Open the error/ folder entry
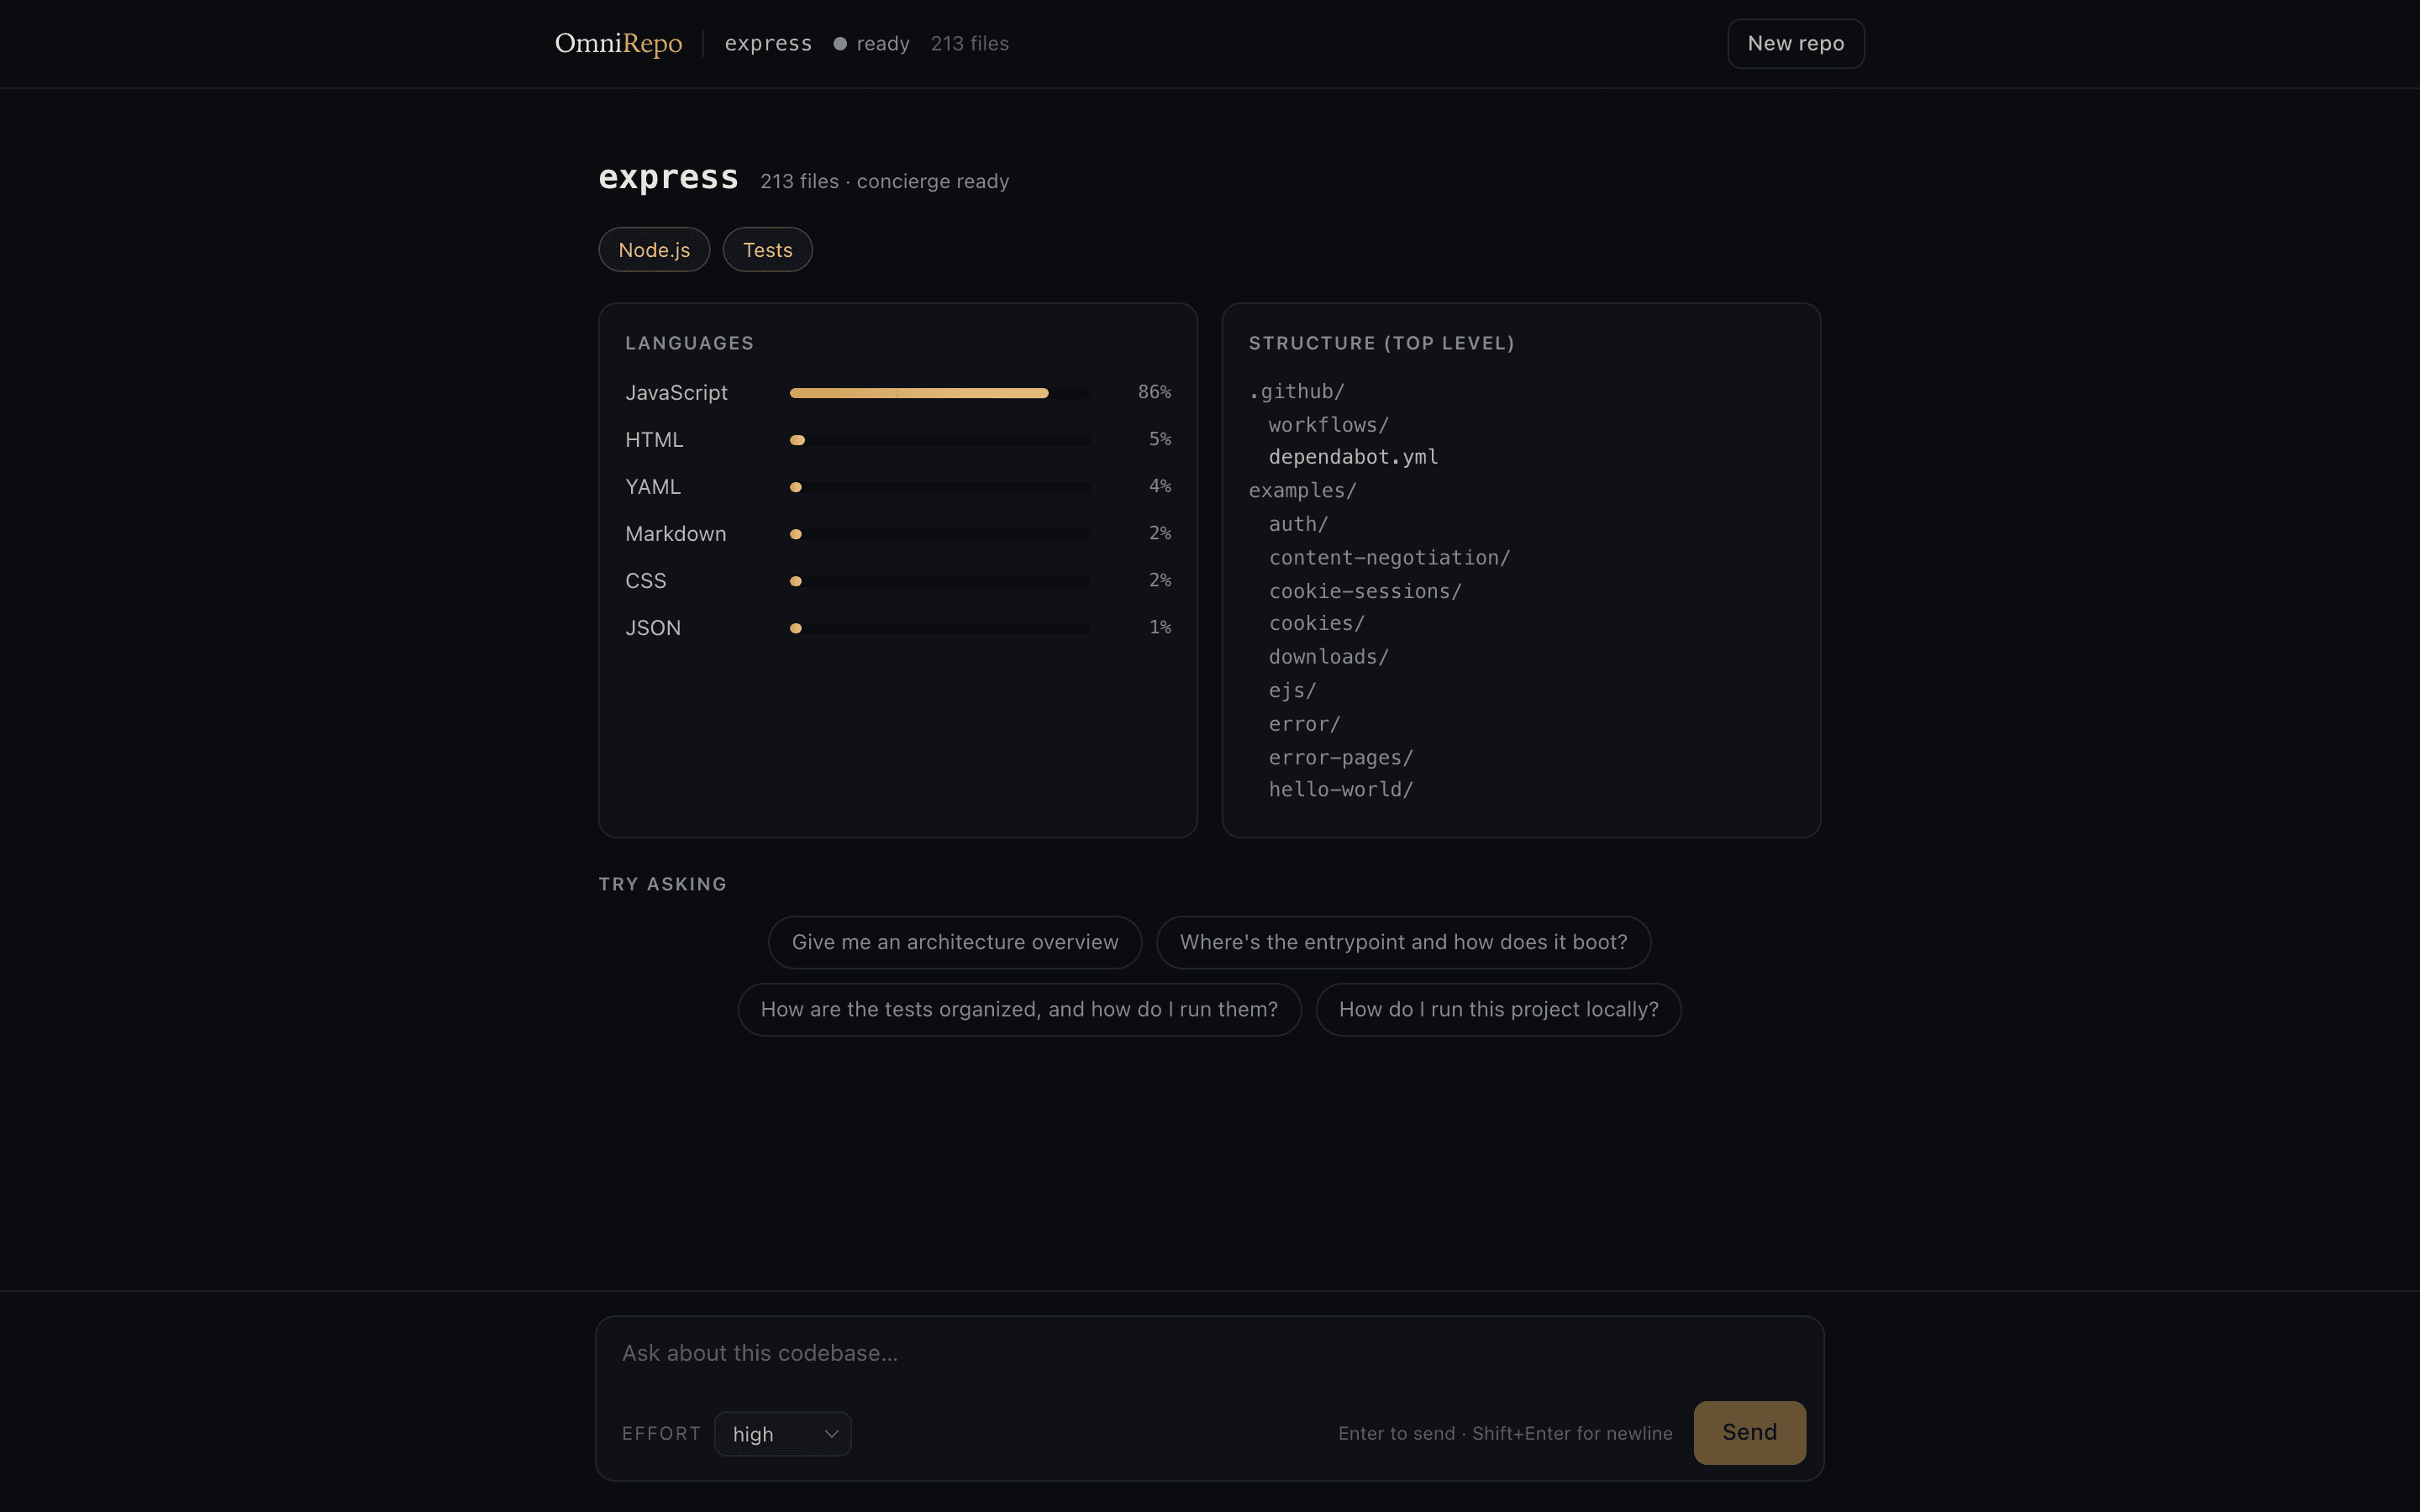 point(1304,724)
